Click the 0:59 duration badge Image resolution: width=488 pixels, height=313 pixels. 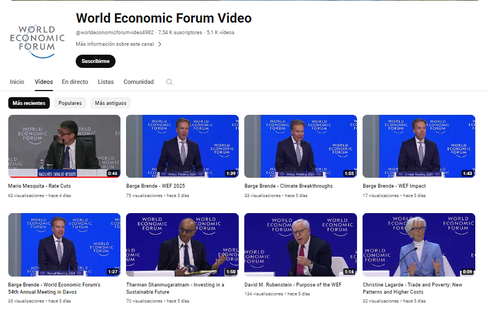click(x=468, y=272)
